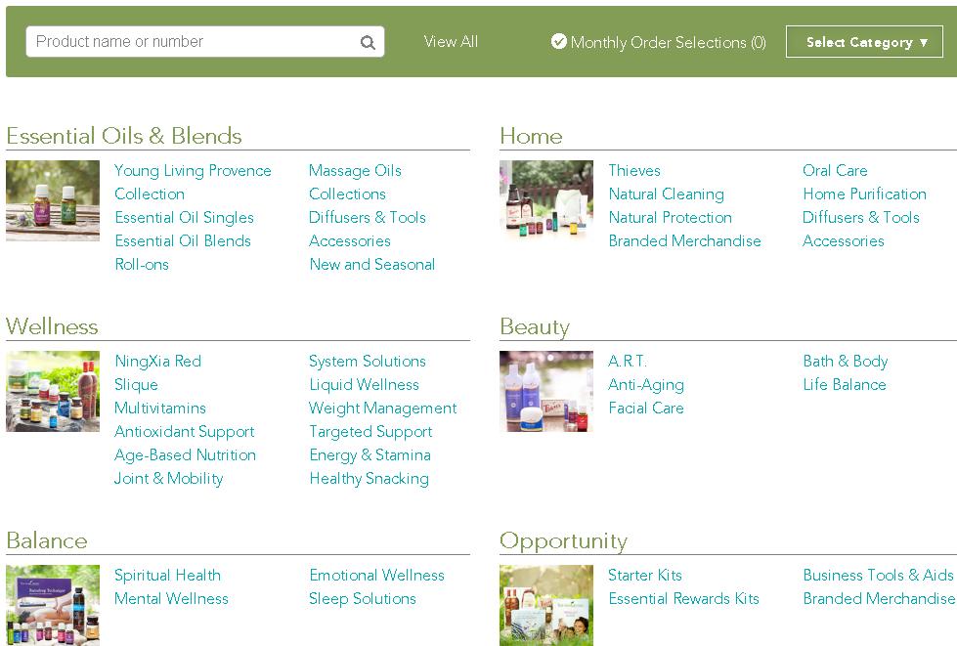Open Mental Wellness
This screenshot has width=957, height=646.
coord(171,598)
